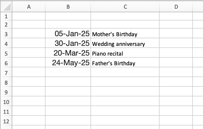Select the Father's Birthday cell
203x129 pixels.
point(125,62)
